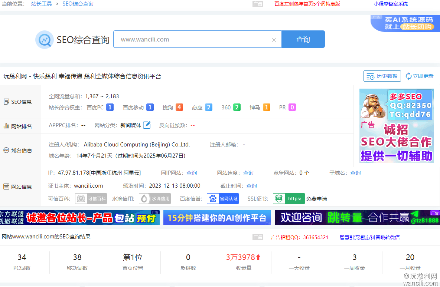This screenshot has width=440, height=287.
Task: Focus the www.wancili.com domain input field
Action: point(197,39)
